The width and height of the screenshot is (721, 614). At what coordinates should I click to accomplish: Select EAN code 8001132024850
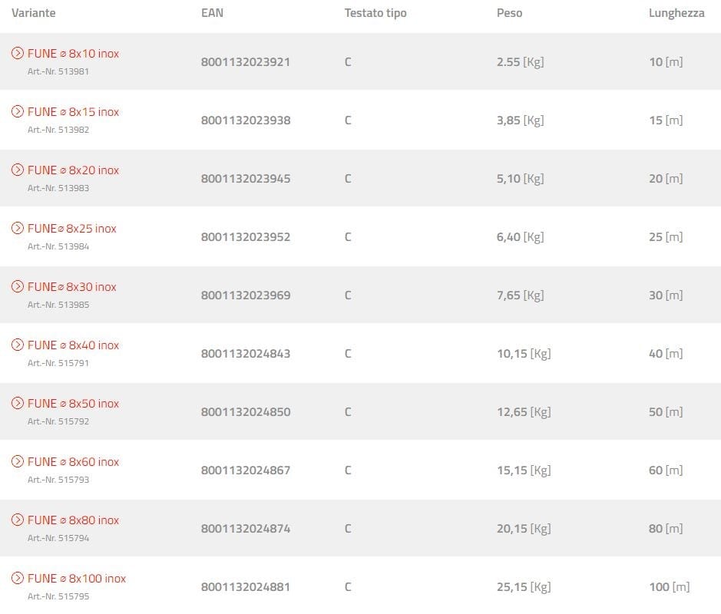246,412
